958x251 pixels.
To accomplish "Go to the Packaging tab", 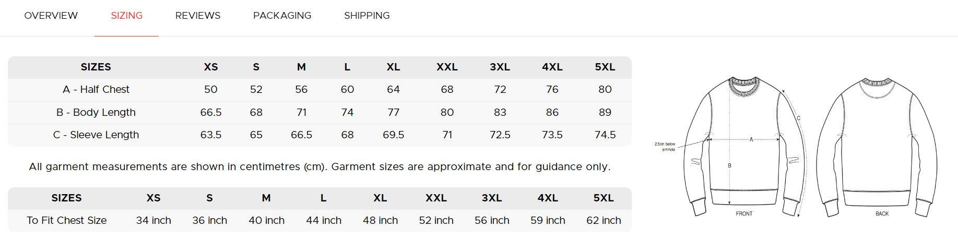I will pos(282,16).
